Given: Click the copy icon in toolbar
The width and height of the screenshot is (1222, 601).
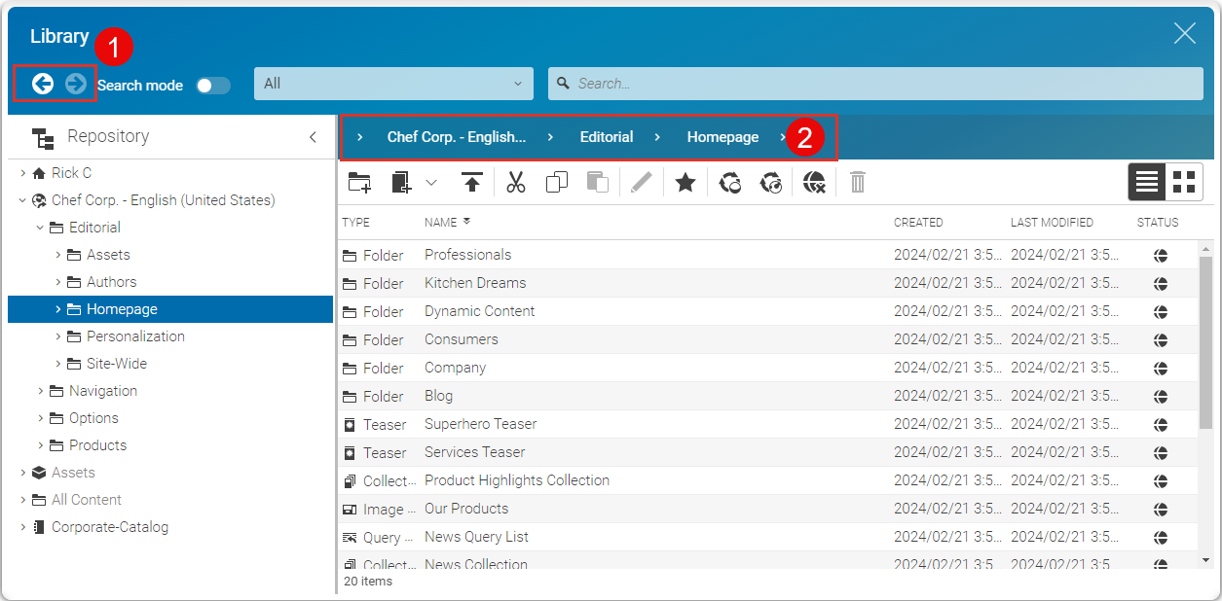Looking at the screenshot, I should (x=557, y=182).
